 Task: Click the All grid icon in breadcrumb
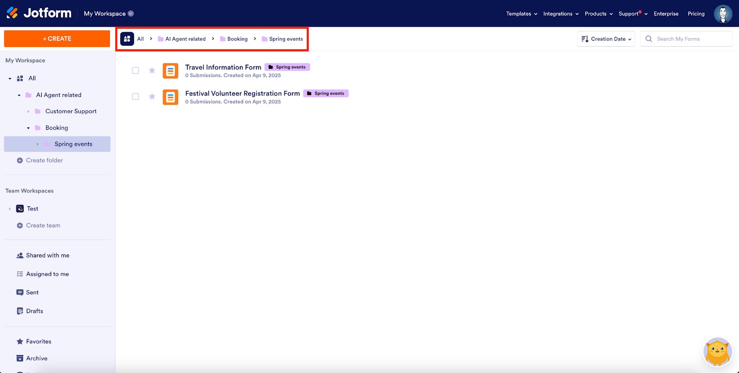tap(127, 39)
